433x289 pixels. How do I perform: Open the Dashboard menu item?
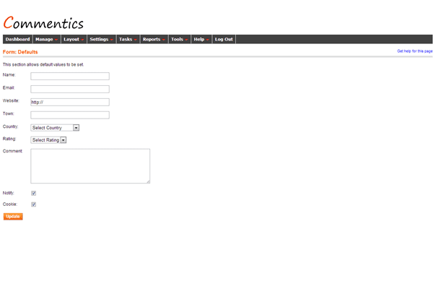[18, 39]
